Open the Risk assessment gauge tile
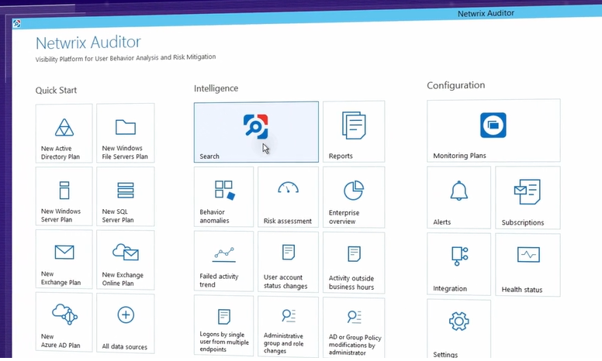The width and height of the screenshot is (602, 361). [288, 197]
